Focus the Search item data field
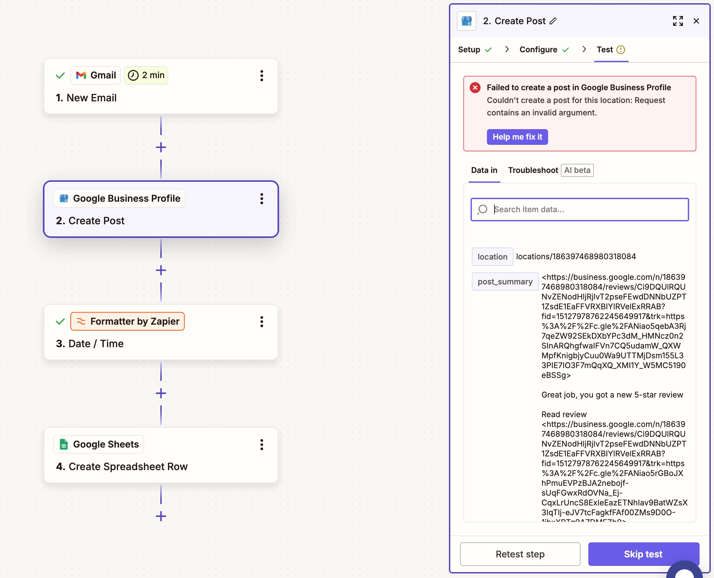 click(586, 210)
